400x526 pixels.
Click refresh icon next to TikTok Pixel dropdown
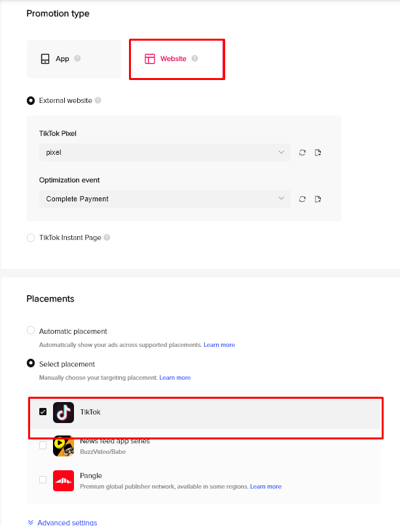click(x=302, y=153)
